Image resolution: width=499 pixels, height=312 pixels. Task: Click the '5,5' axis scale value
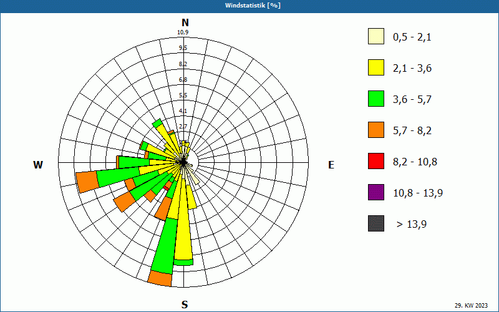click(183, 95)
